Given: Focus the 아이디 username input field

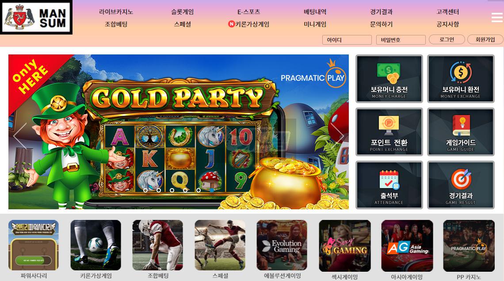Looking at the screenshot, I should pos(347,40).
